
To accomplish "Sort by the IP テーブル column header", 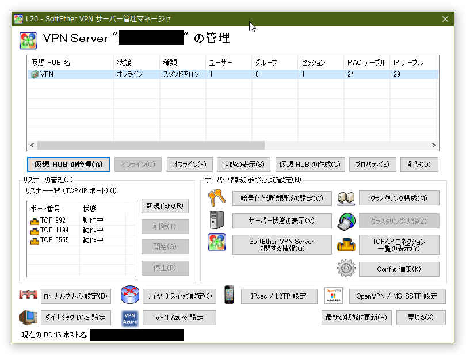I will tap(413, 63).
